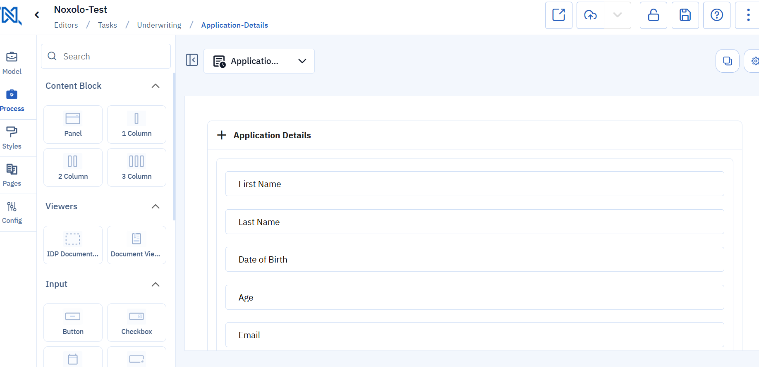
Task: Click the copy icon above the canvas
Action: (727, 61)
